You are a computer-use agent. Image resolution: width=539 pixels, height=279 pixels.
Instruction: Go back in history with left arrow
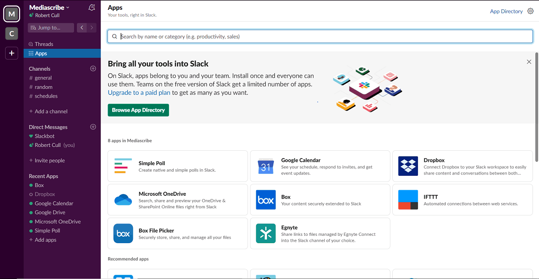[82, 28]
